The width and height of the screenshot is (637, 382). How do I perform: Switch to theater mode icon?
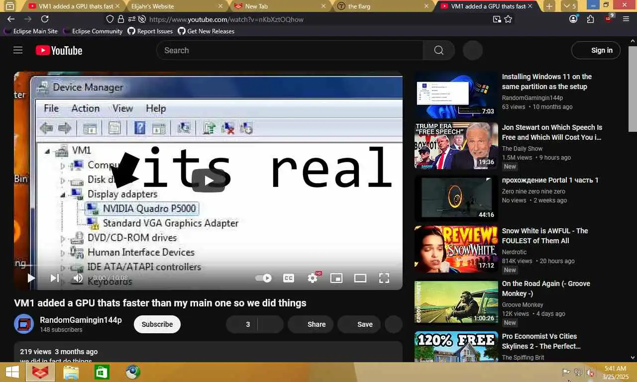click(x=360, y=278)
